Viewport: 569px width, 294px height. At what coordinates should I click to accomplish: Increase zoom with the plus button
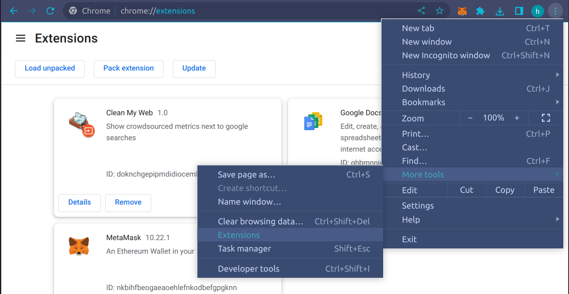[x=517, y=118]
